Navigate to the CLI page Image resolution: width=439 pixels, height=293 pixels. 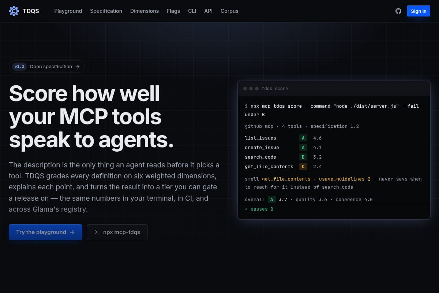click(192, 11)
